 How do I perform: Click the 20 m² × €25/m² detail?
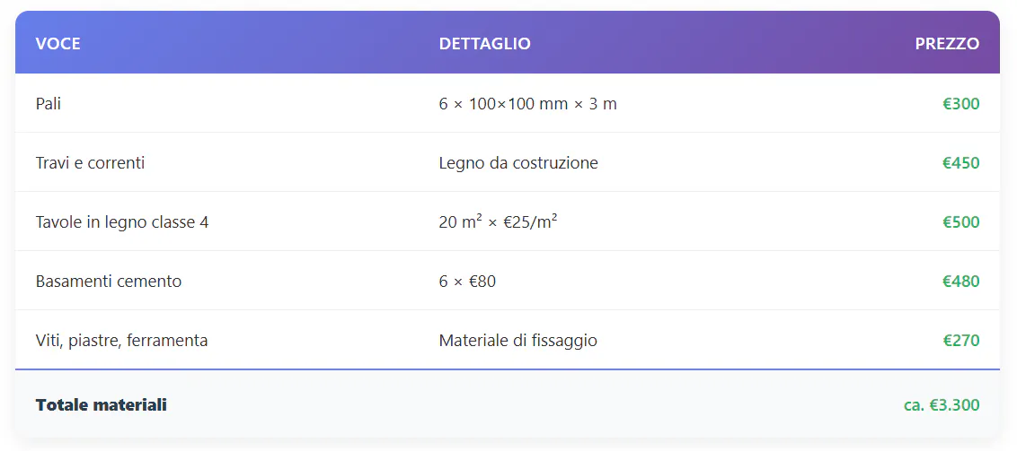click(x=498, y=222)
